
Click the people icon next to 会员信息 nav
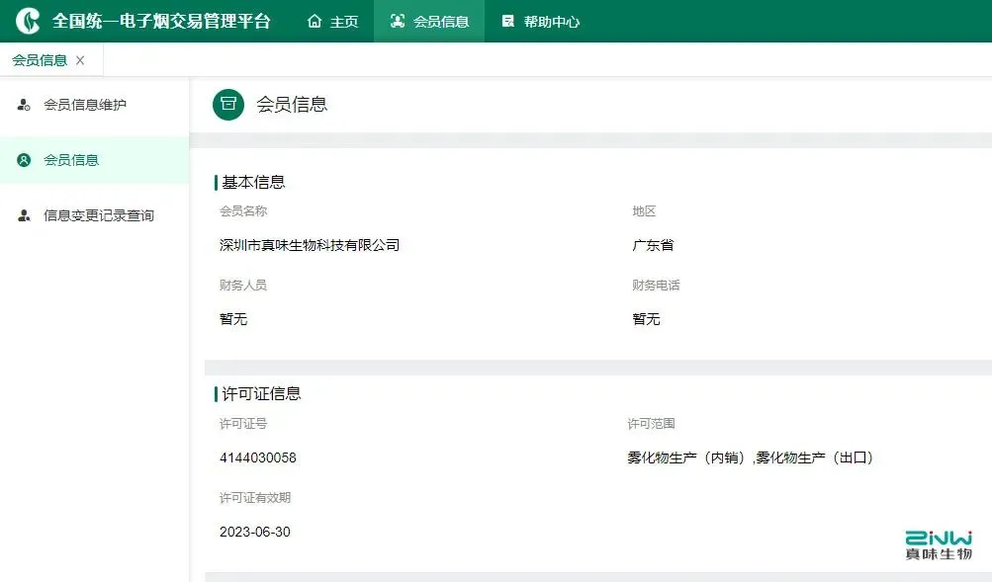coord(396,21)
